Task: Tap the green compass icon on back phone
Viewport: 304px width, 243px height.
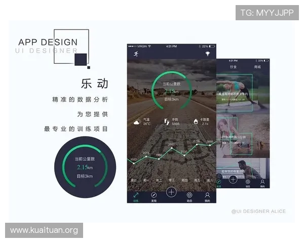Action: pos(219,183)
